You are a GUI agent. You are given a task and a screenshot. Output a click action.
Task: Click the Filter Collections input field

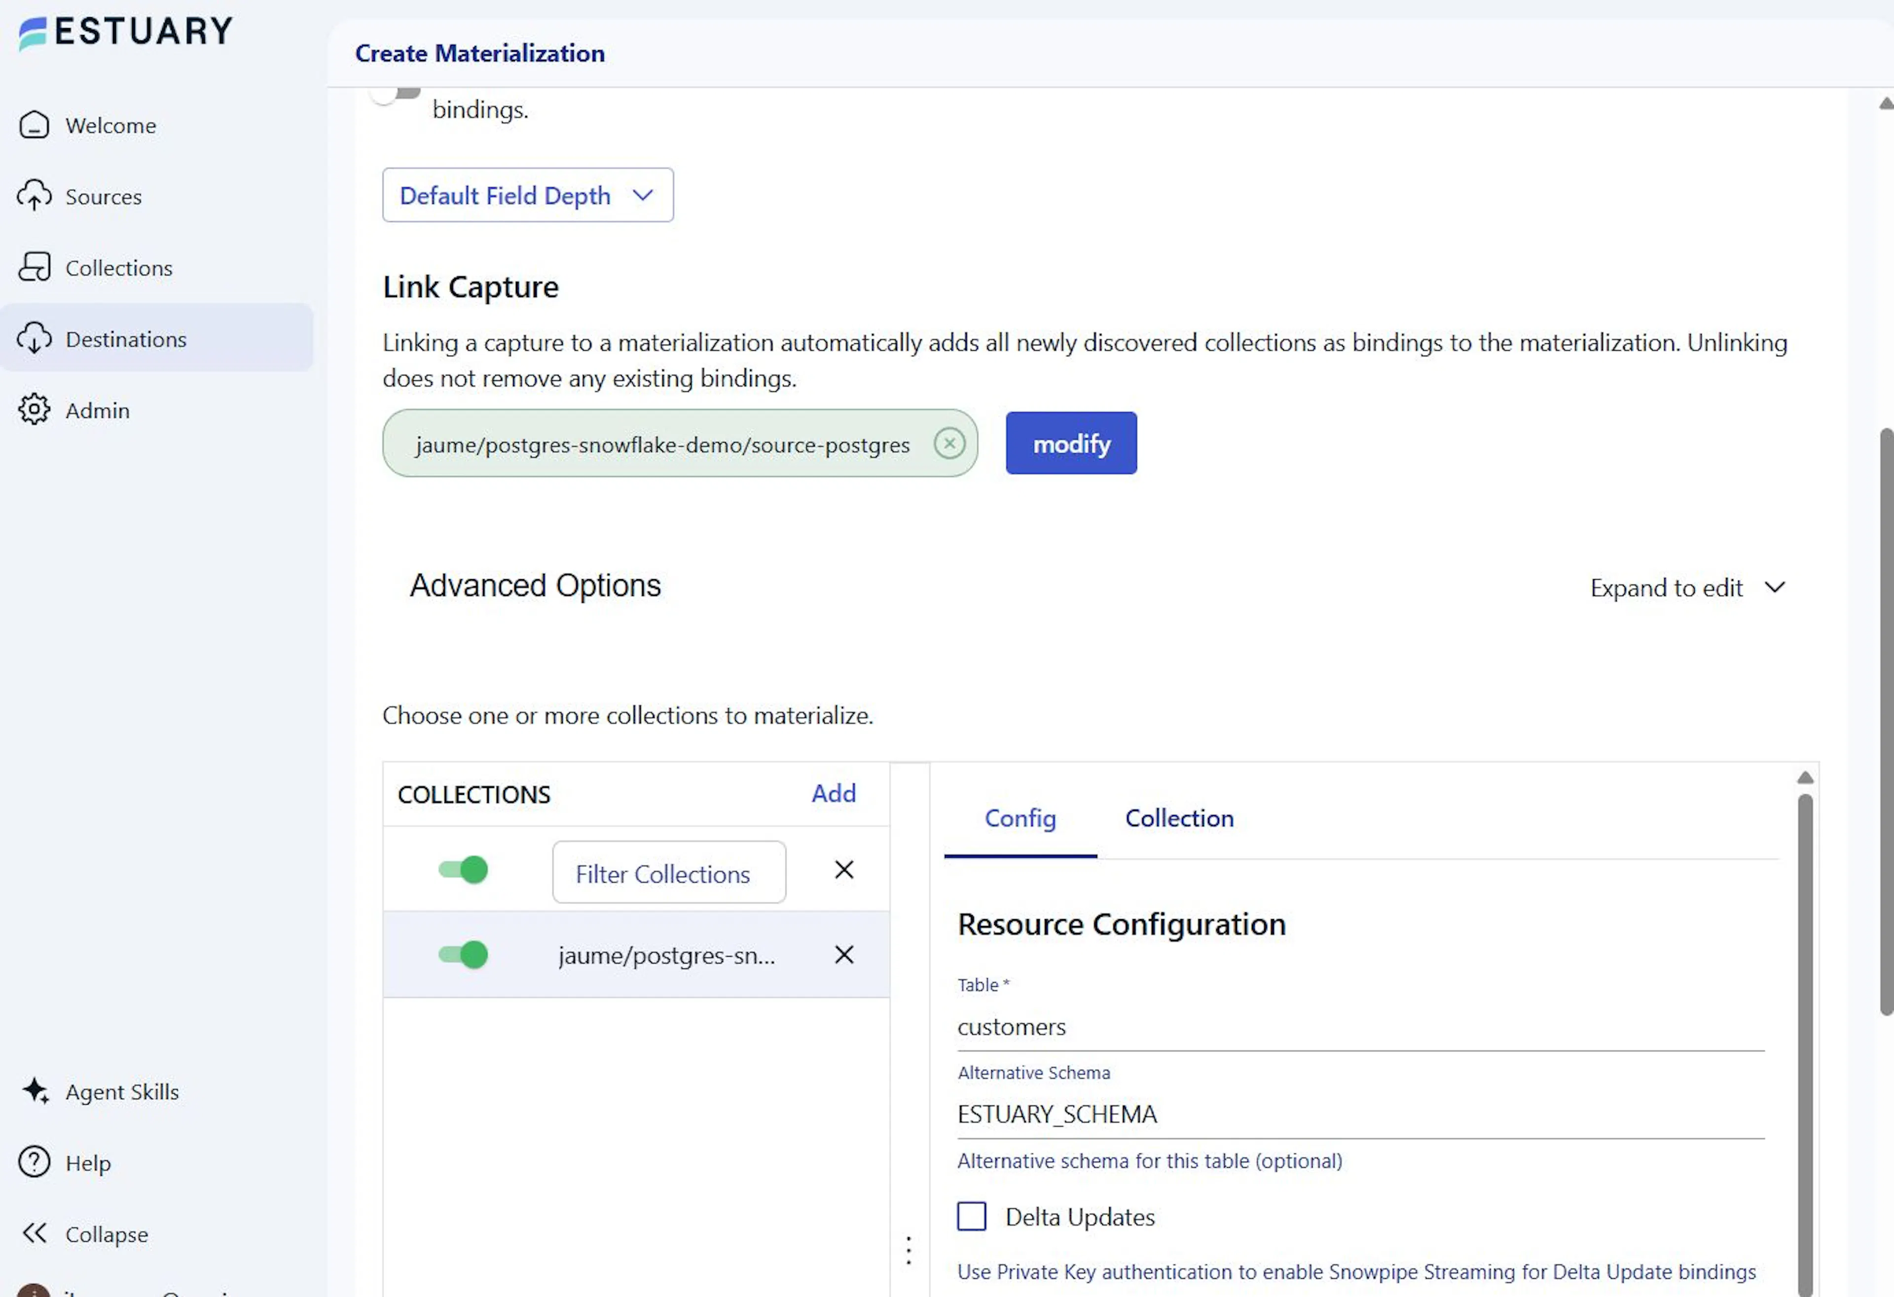click(x=669, y=872)
